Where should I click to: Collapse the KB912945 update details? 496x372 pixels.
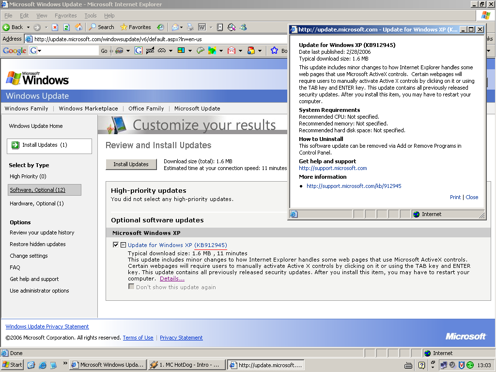124,245
